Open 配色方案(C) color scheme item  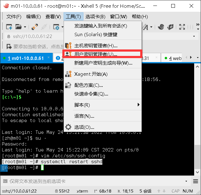point(103,85)
